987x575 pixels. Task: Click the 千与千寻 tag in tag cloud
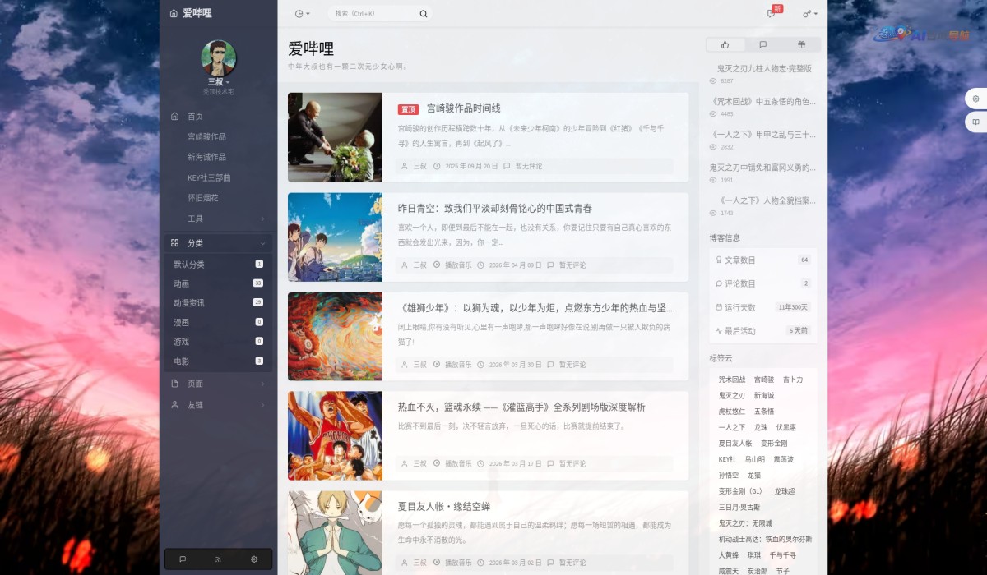783,555
